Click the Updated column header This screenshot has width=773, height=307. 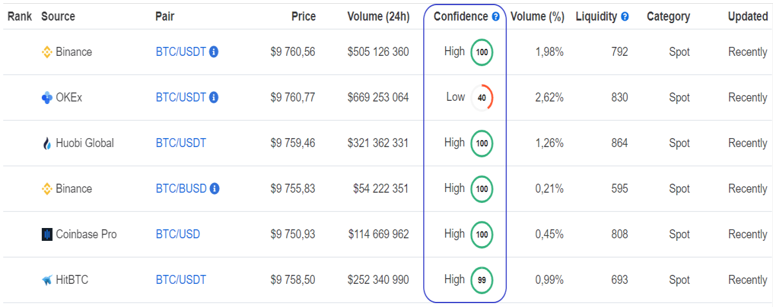(x=747, y=17)
